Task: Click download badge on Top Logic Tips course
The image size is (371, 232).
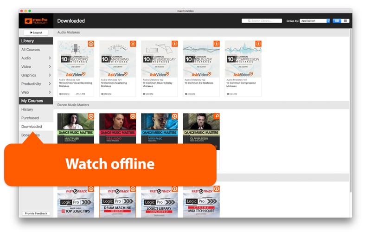Action: point(91,189)
